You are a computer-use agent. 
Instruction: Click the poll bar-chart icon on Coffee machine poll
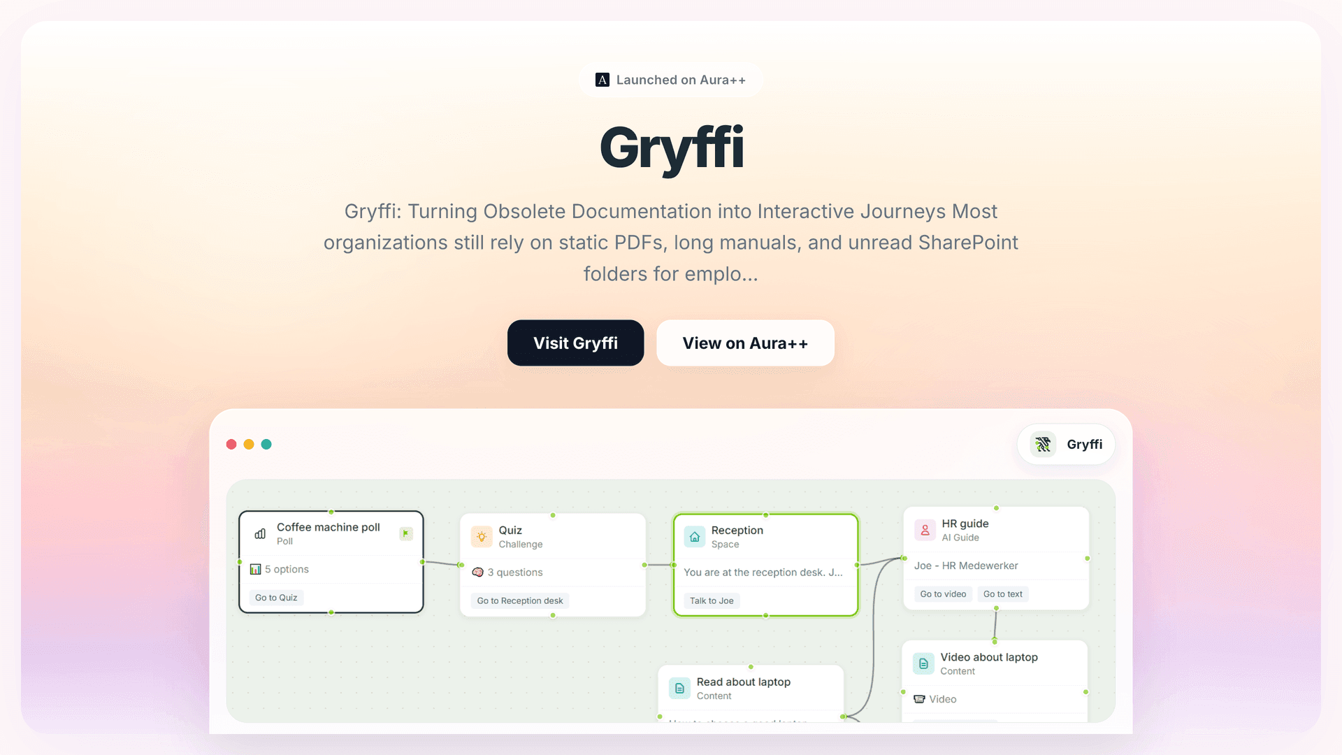(x=260, y=533)
